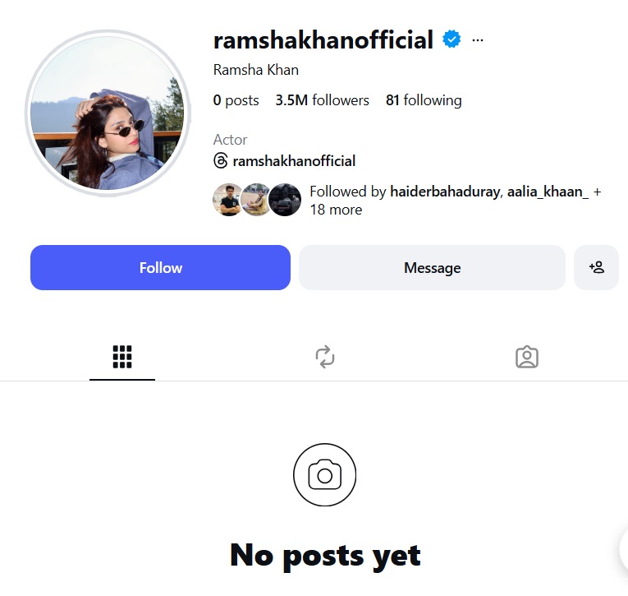Click the first mutual follower avatar
628x596 pixels.
pyautogui.click(x=229, y=200)
